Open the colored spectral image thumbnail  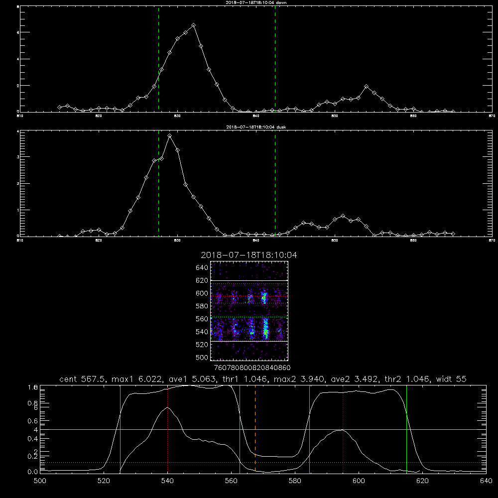pos(249,311)
